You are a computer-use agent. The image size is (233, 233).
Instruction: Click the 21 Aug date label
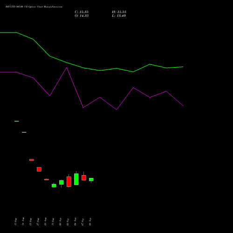tap(30, 222)
